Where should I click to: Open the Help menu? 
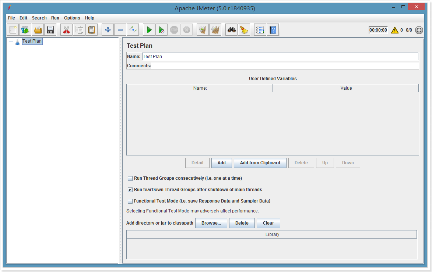point(89,18)
